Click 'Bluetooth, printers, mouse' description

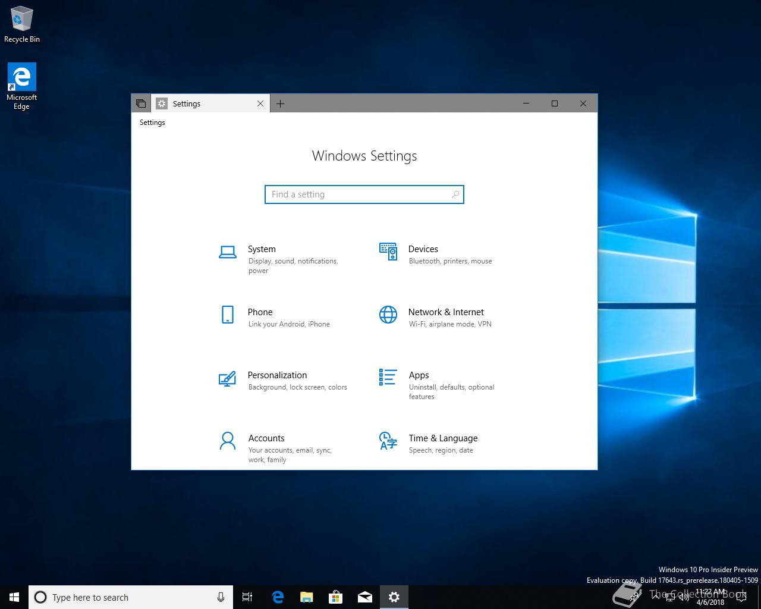tap(451, 261)
